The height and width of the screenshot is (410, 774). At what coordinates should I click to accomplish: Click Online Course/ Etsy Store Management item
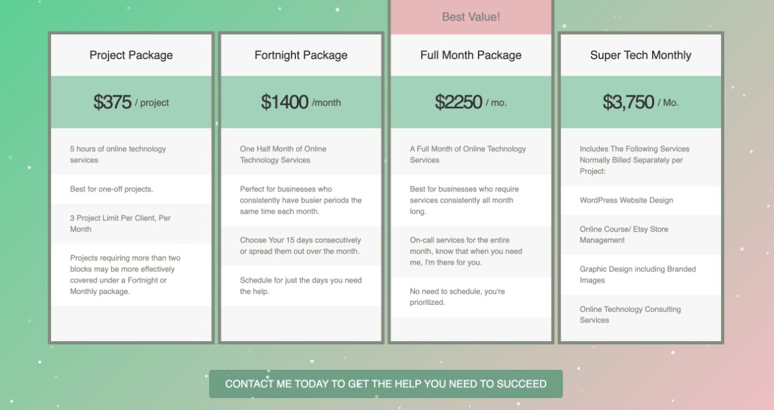[624, 235]
